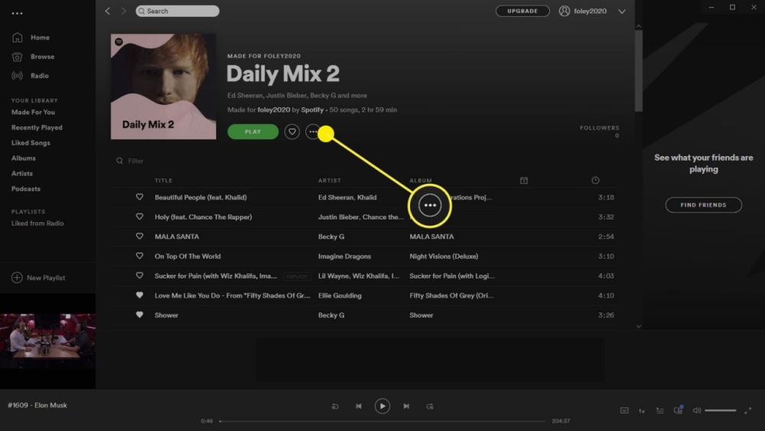The image size is (765, 431).
Task: Click the UPGRADE button
Action: 522,11
